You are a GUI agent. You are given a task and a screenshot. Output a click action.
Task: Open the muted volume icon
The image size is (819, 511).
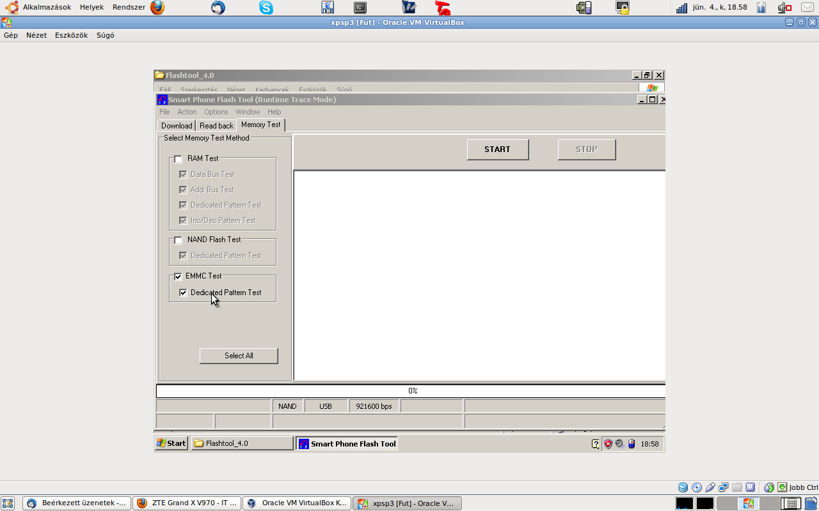pyautogui.click(x=784, y=8)
